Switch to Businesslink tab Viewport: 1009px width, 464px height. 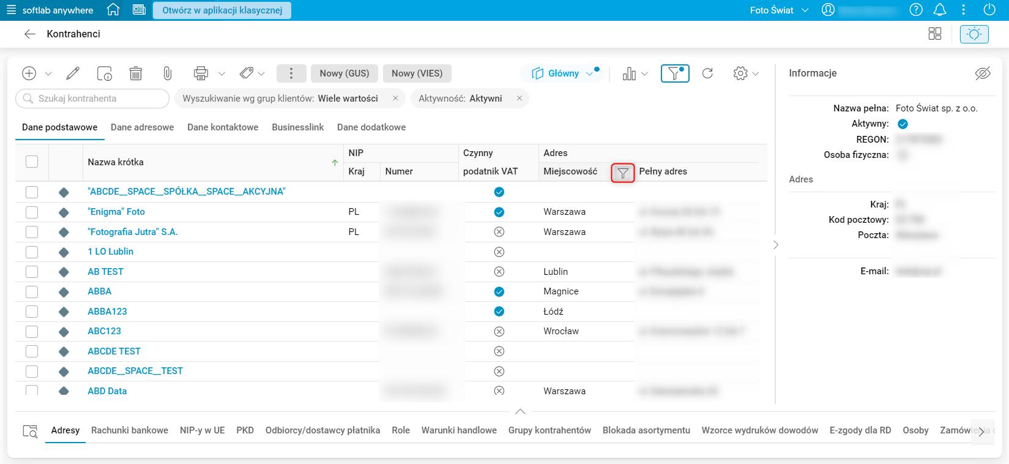click(297, 127)
